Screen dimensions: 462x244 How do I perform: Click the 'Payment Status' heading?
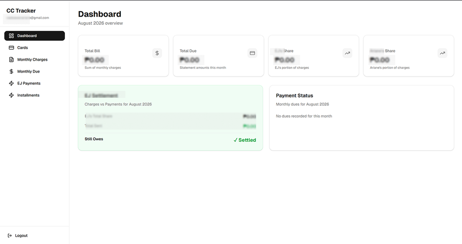tap(295, 95)
